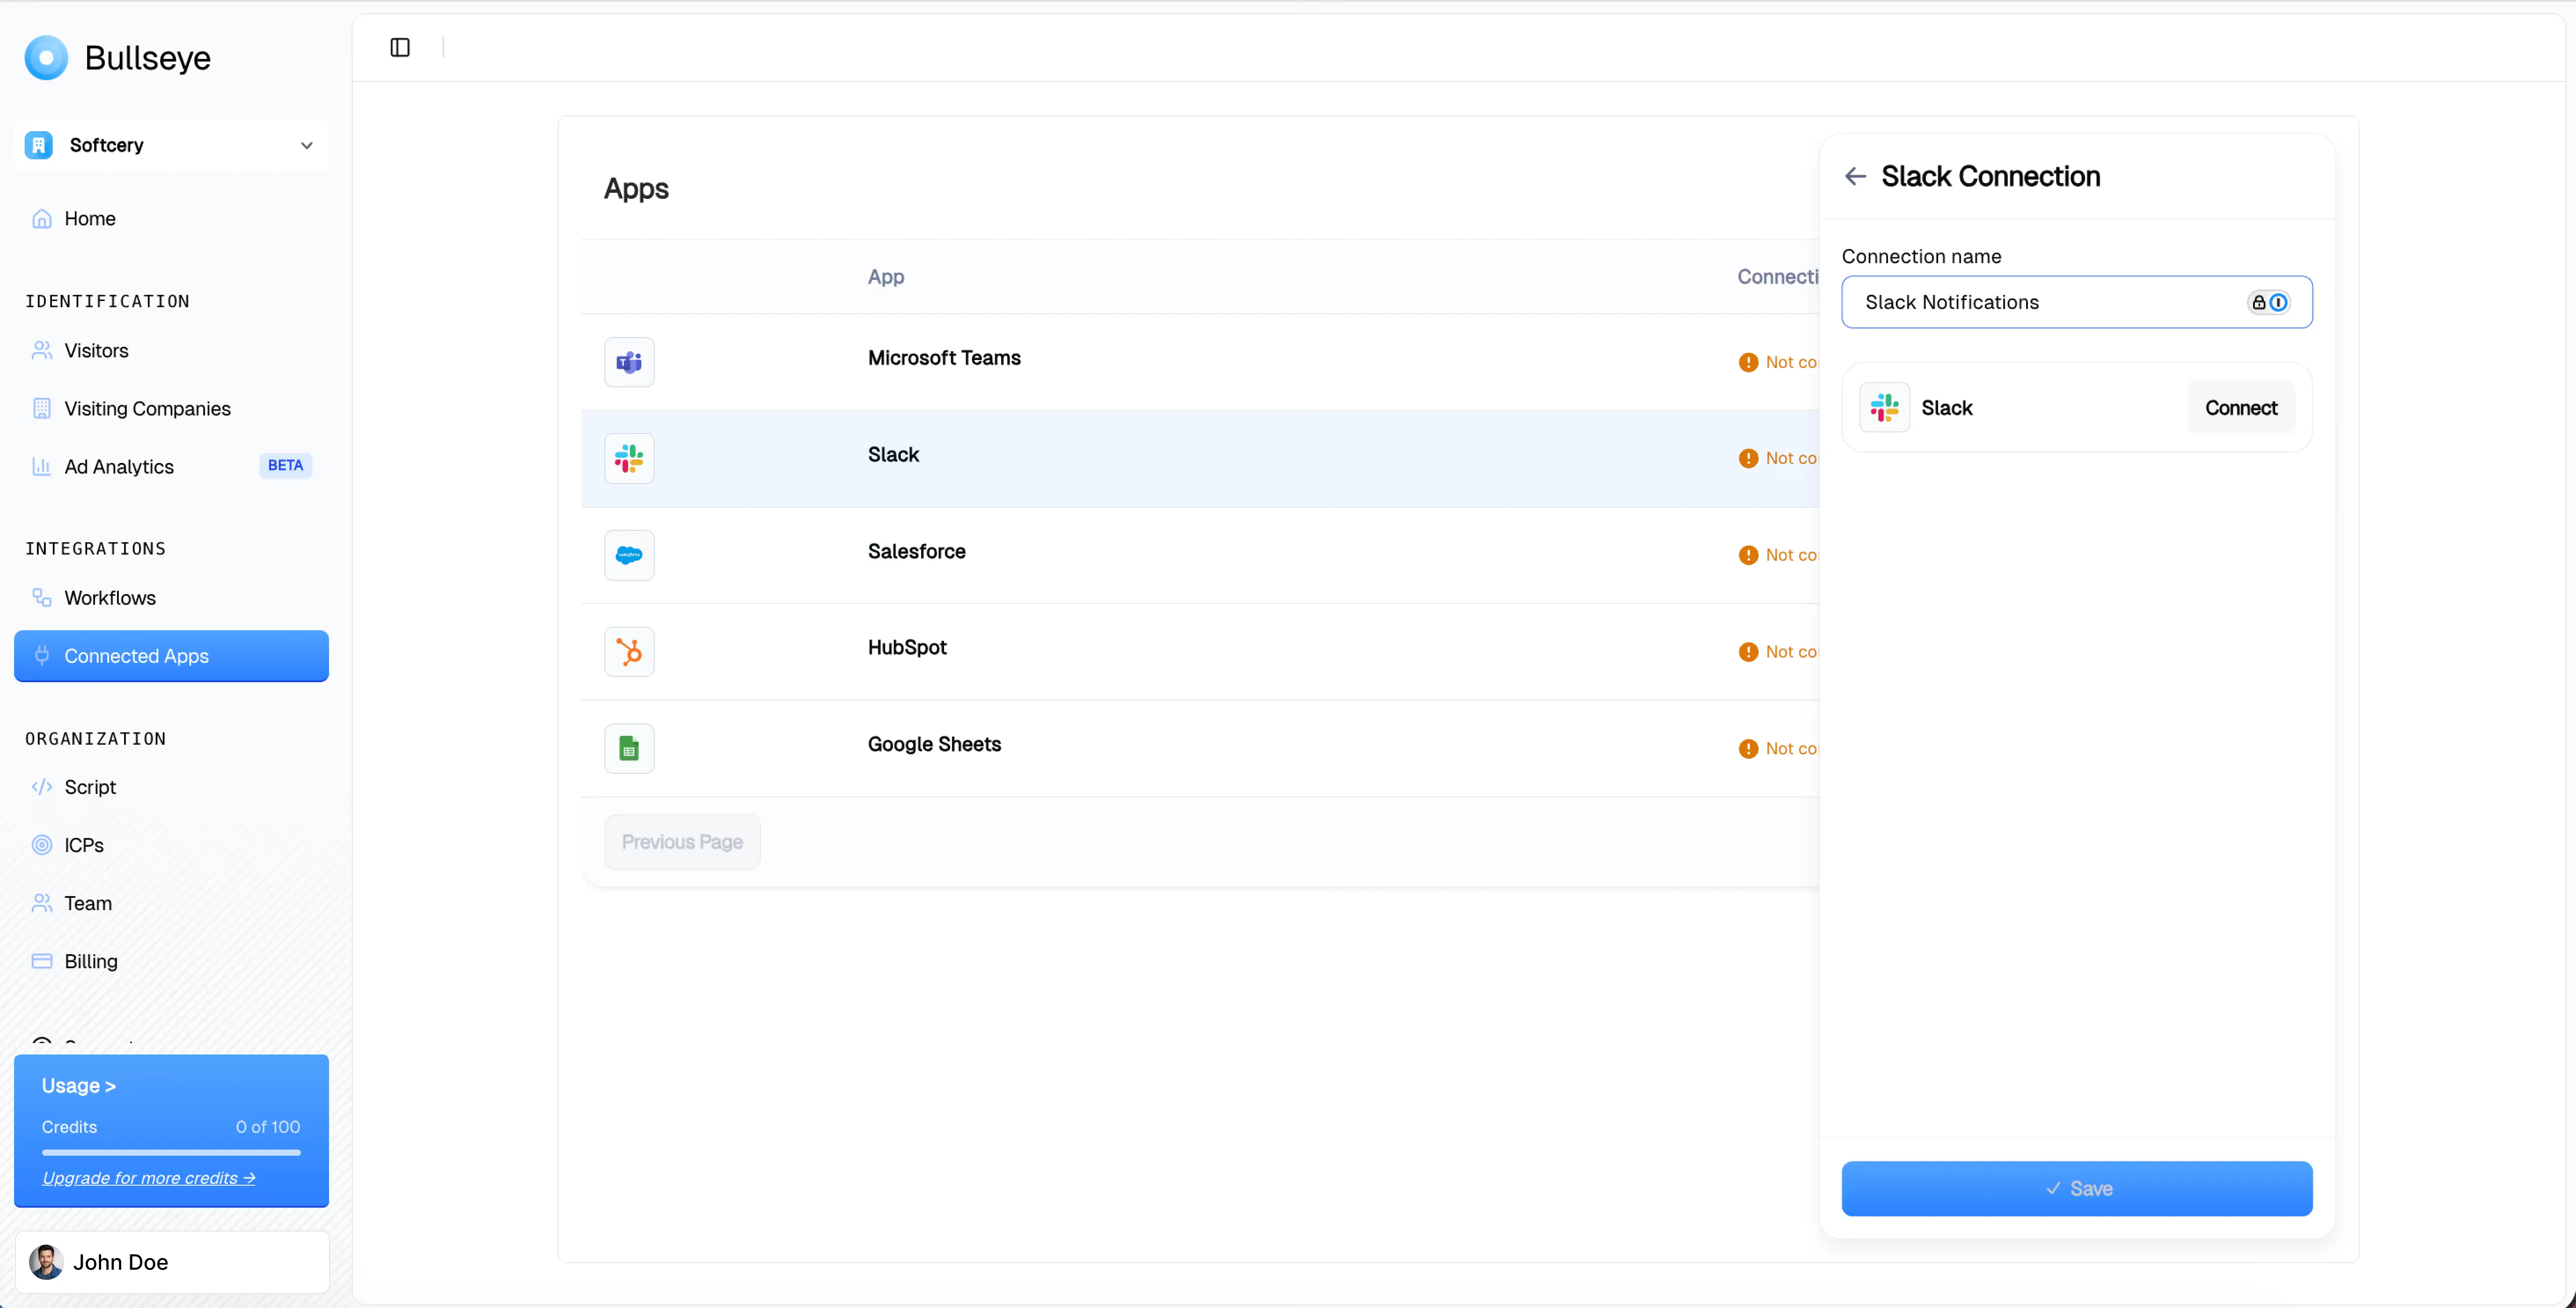2576x1308 pixels.
Task: Open the Team page
Action: [x=88, y=902]
